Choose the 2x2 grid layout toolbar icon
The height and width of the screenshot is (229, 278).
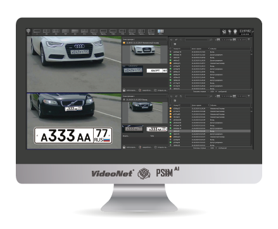point(46,31)
